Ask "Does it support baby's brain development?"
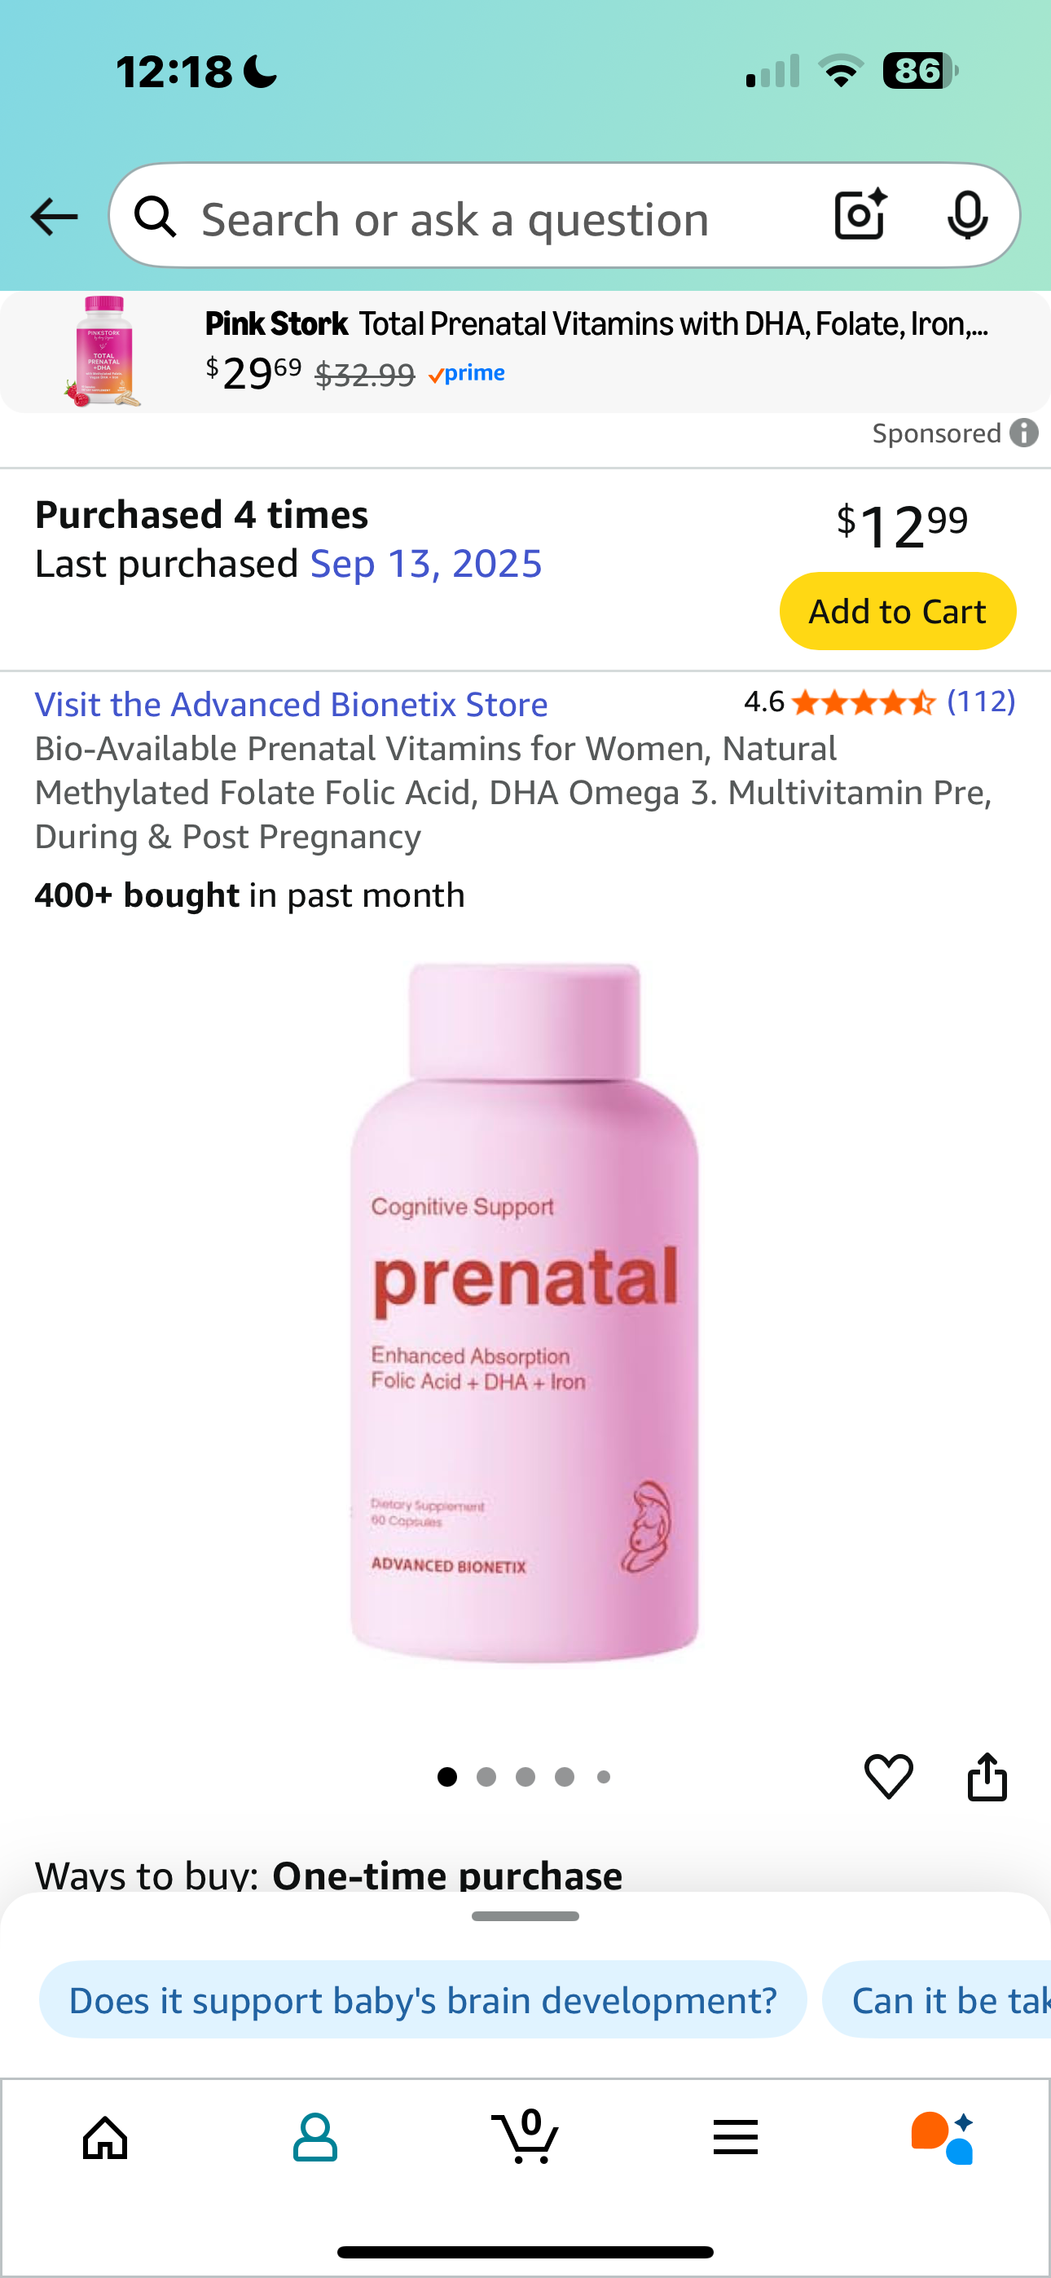Image resolution: width=1051 pixels, height=2278 pixels. tap(423, 1999)
